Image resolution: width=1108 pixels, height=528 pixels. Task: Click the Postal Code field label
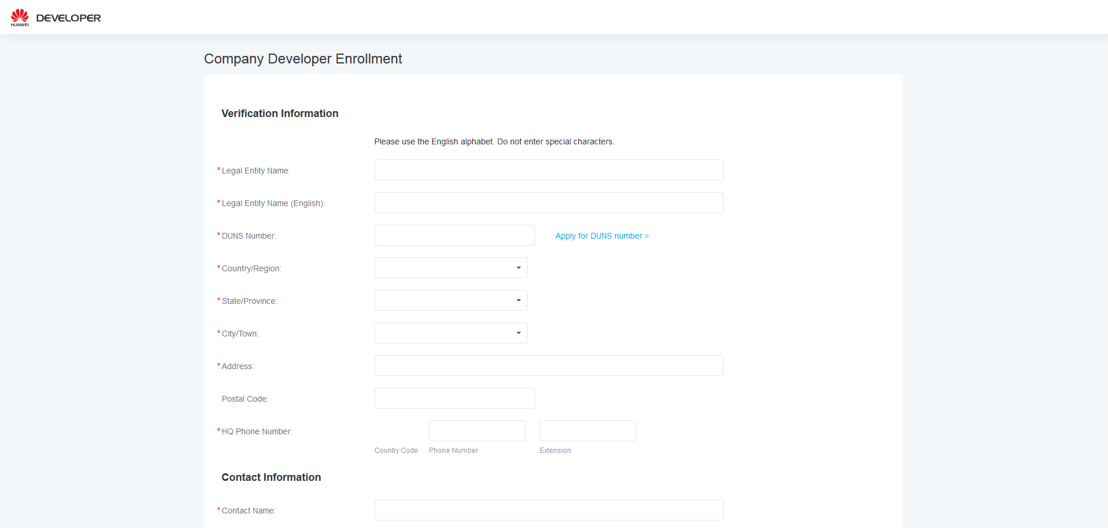point(245,399)
